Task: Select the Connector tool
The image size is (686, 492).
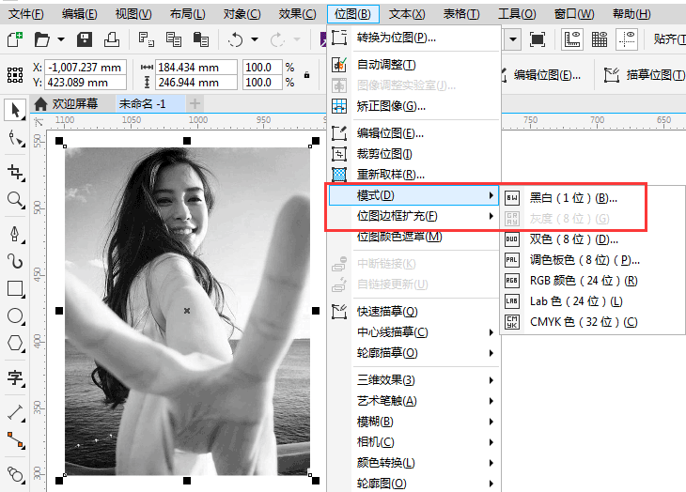Action: pyautogui.click(x=16, y=440)
